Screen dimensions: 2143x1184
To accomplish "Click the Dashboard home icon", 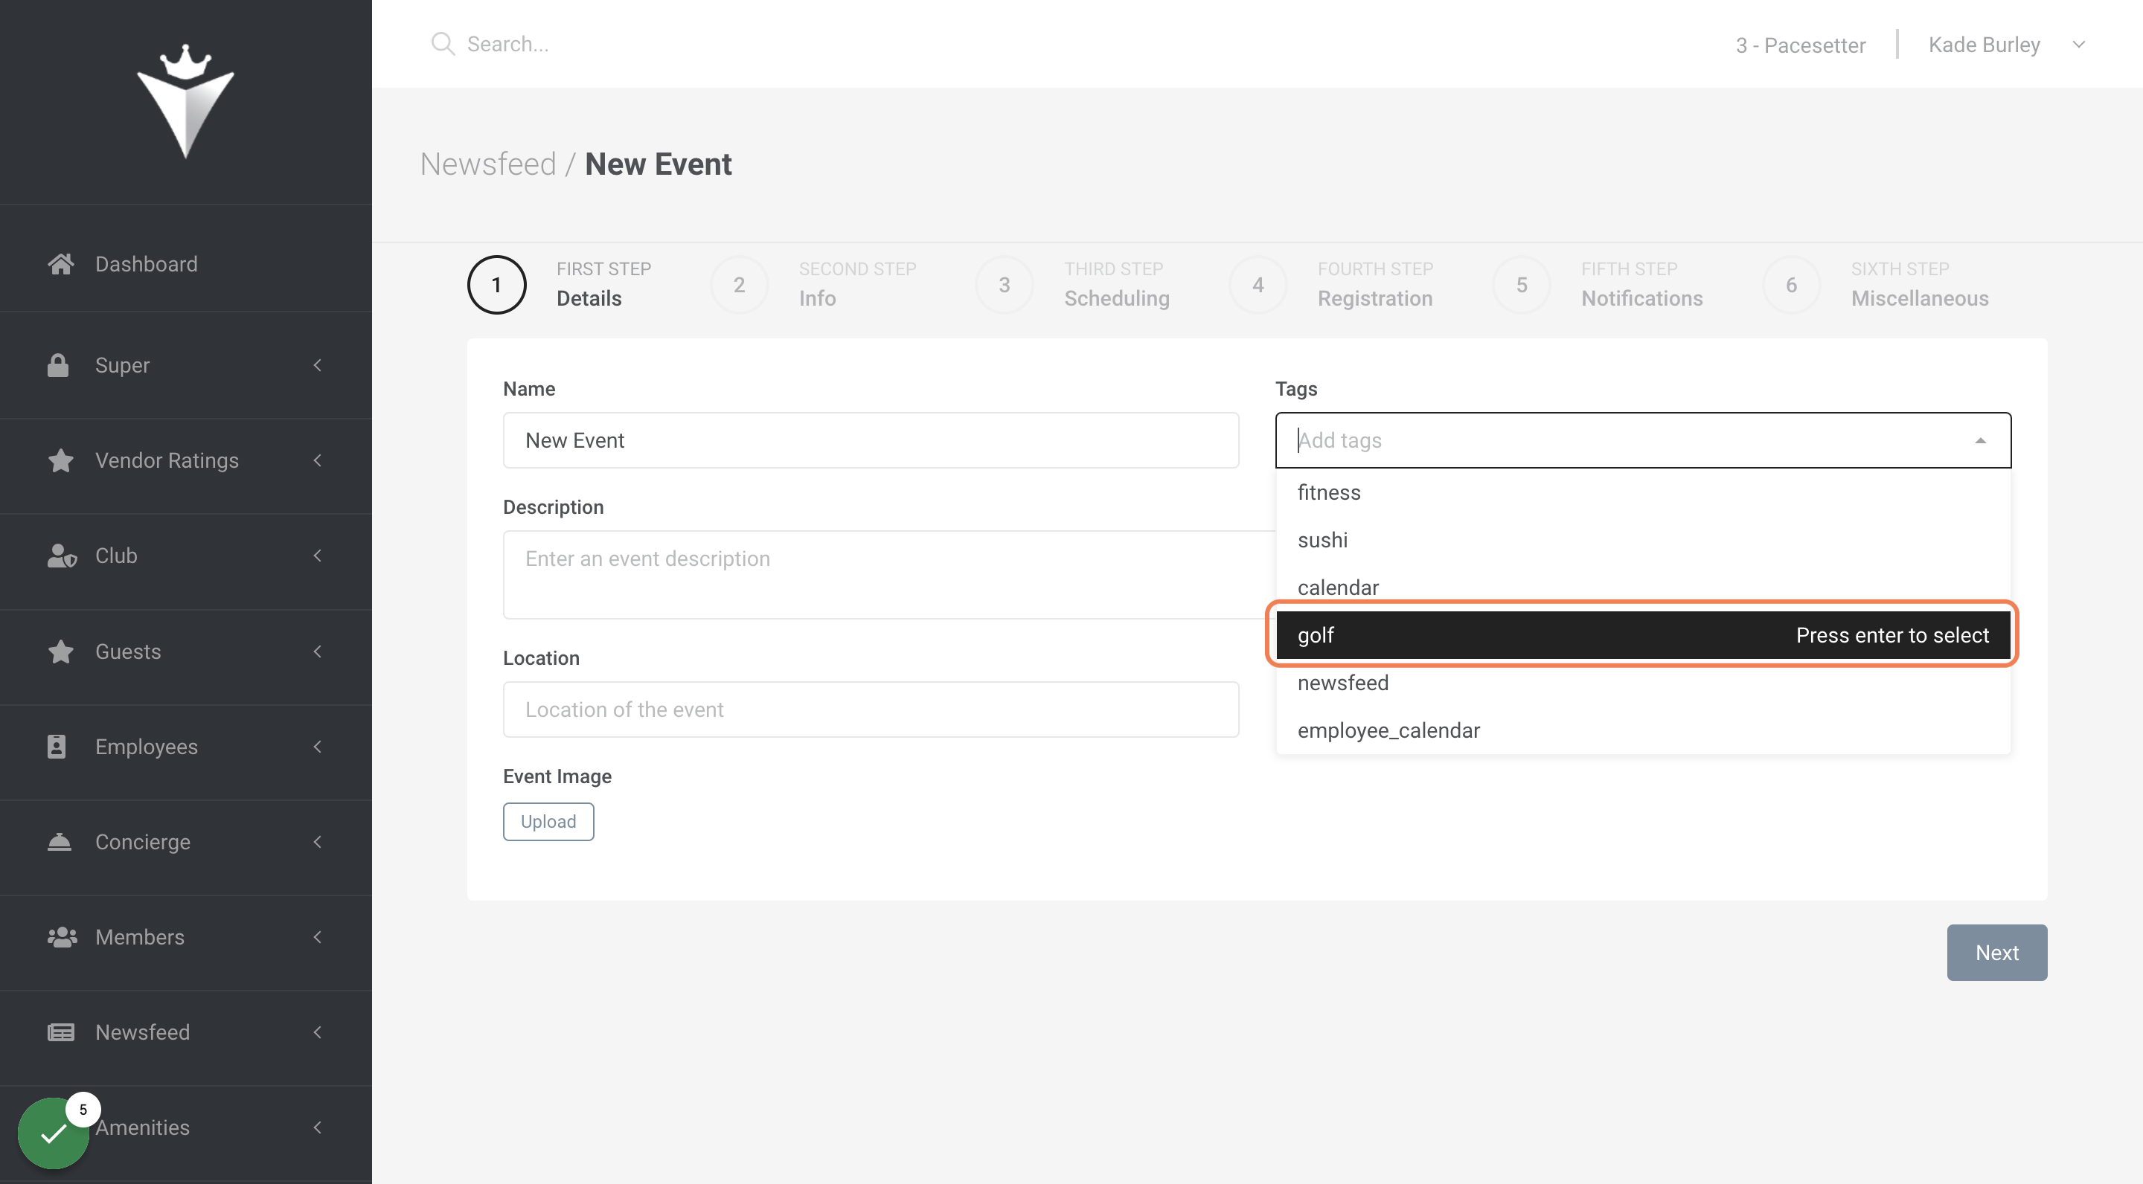I will (x=61, y=263).
